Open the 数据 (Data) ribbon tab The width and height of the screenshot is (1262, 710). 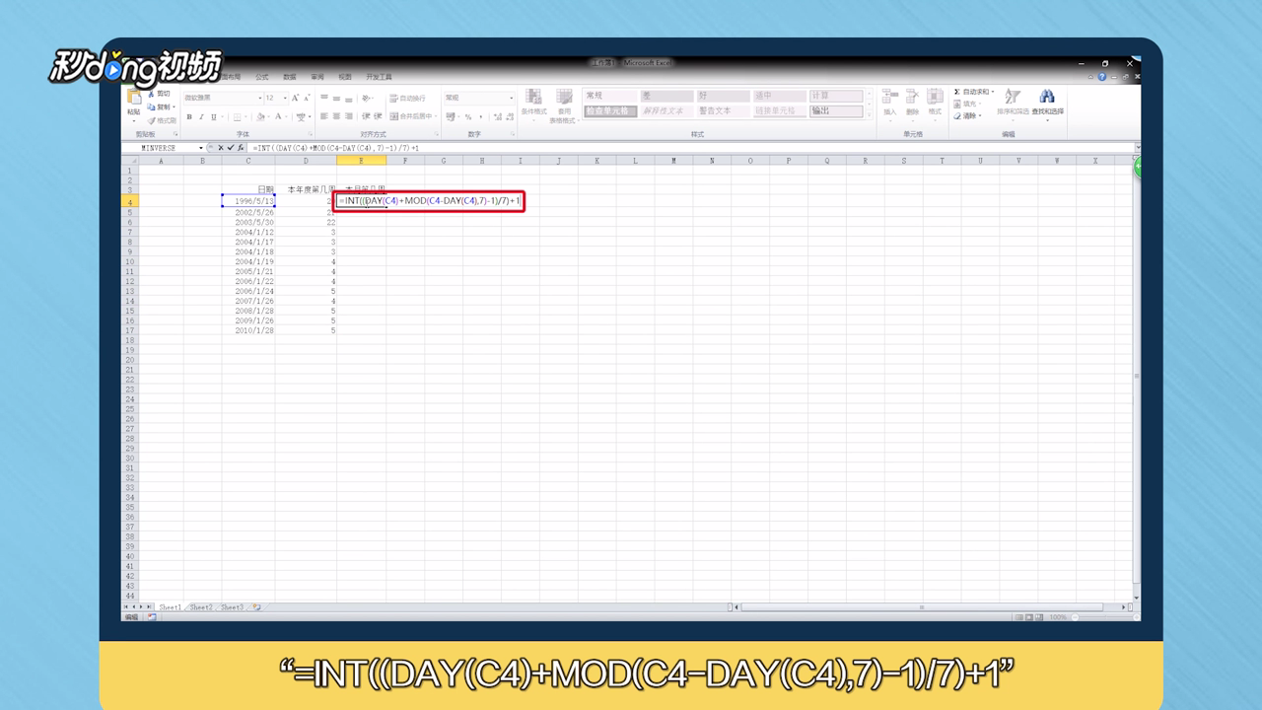[x=289, y=77]
